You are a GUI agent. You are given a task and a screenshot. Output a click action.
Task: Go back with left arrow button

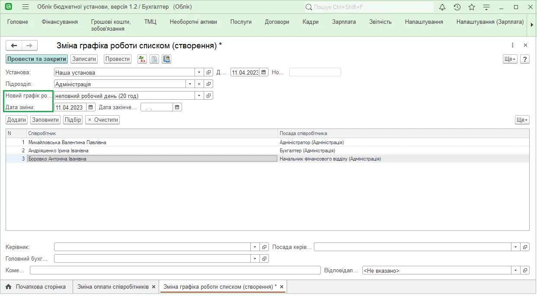click(x=14, y=45)
